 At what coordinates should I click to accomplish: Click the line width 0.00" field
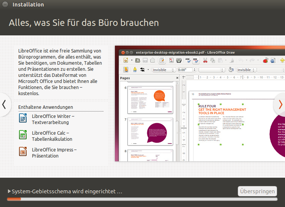185,70
